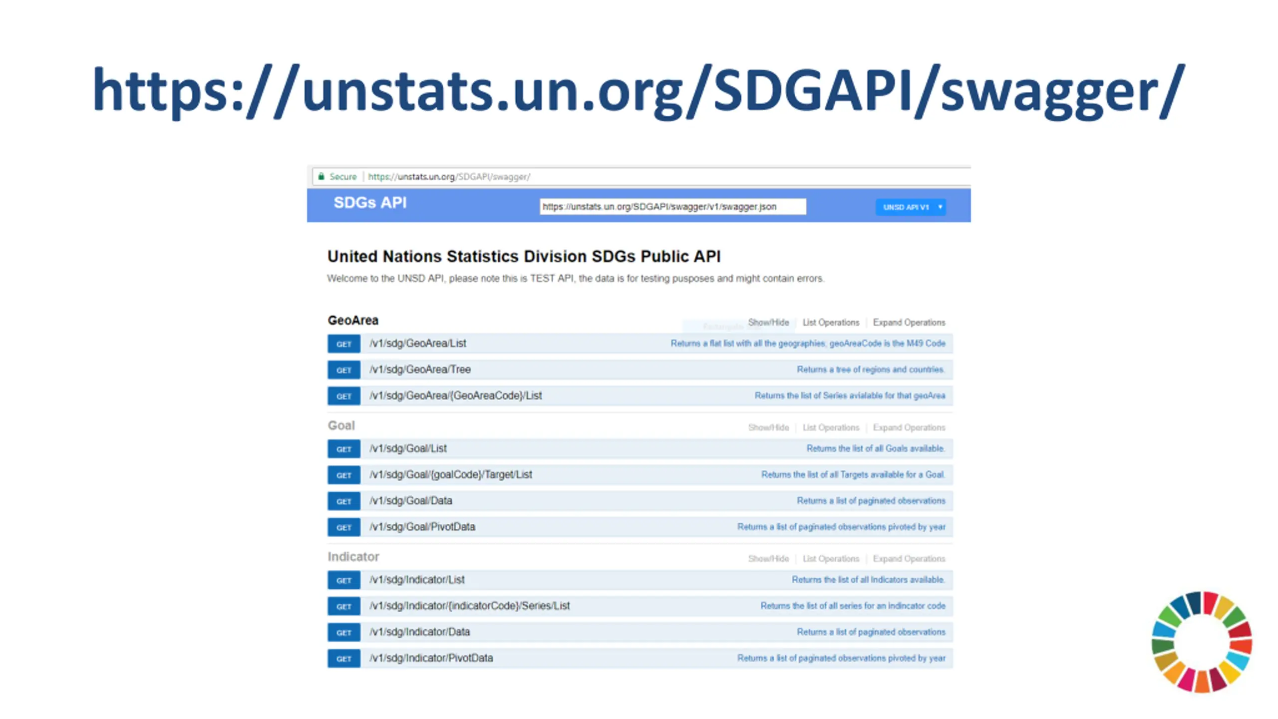Expand the Goal section heading
This screenshot has width=1278, height=719.
pos(341,425)
